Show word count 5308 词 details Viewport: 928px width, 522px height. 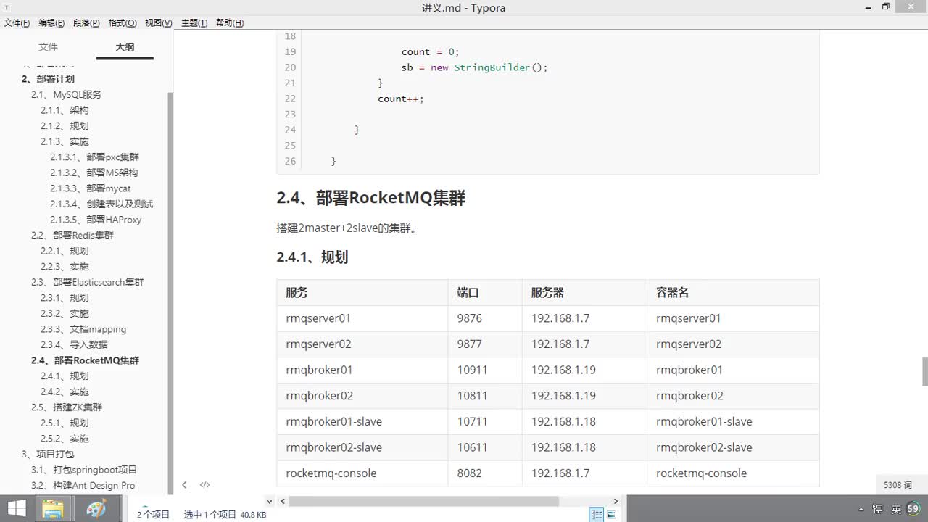coord(898,485)
